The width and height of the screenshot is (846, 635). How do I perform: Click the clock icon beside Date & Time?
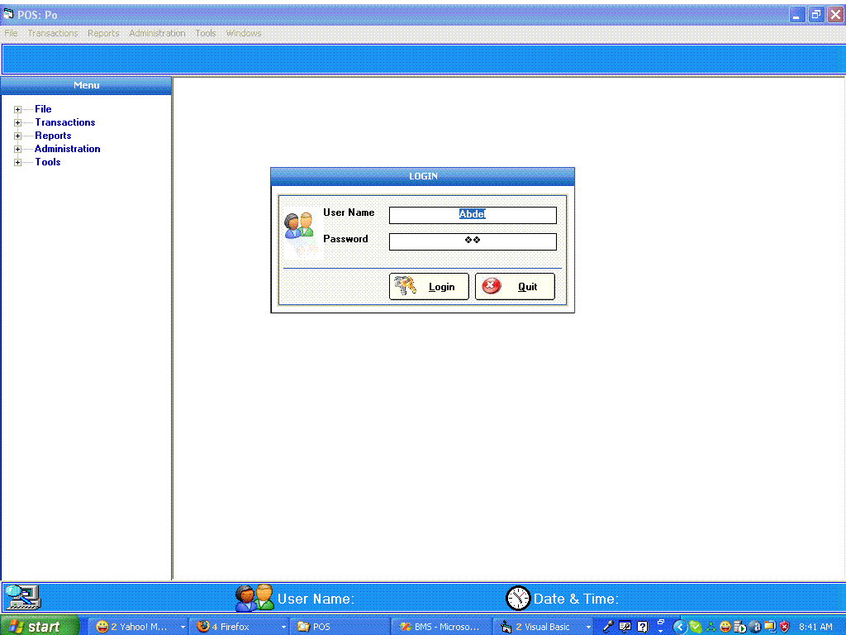pyautogui.click(x=518, y=598)
